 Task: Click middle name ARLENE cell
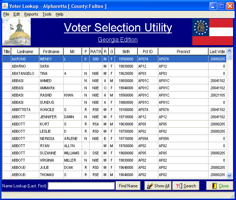(73, 139)
